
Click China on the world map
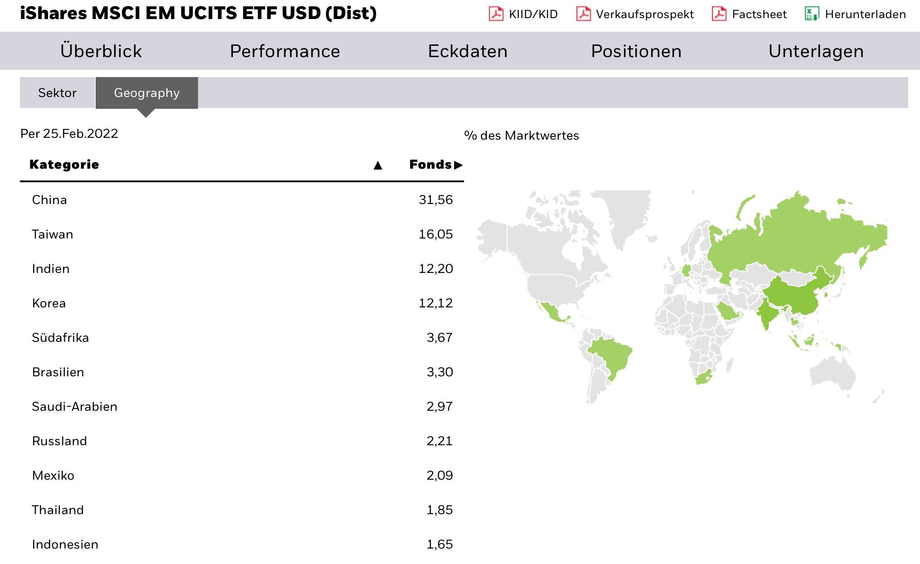coord(793,297)
